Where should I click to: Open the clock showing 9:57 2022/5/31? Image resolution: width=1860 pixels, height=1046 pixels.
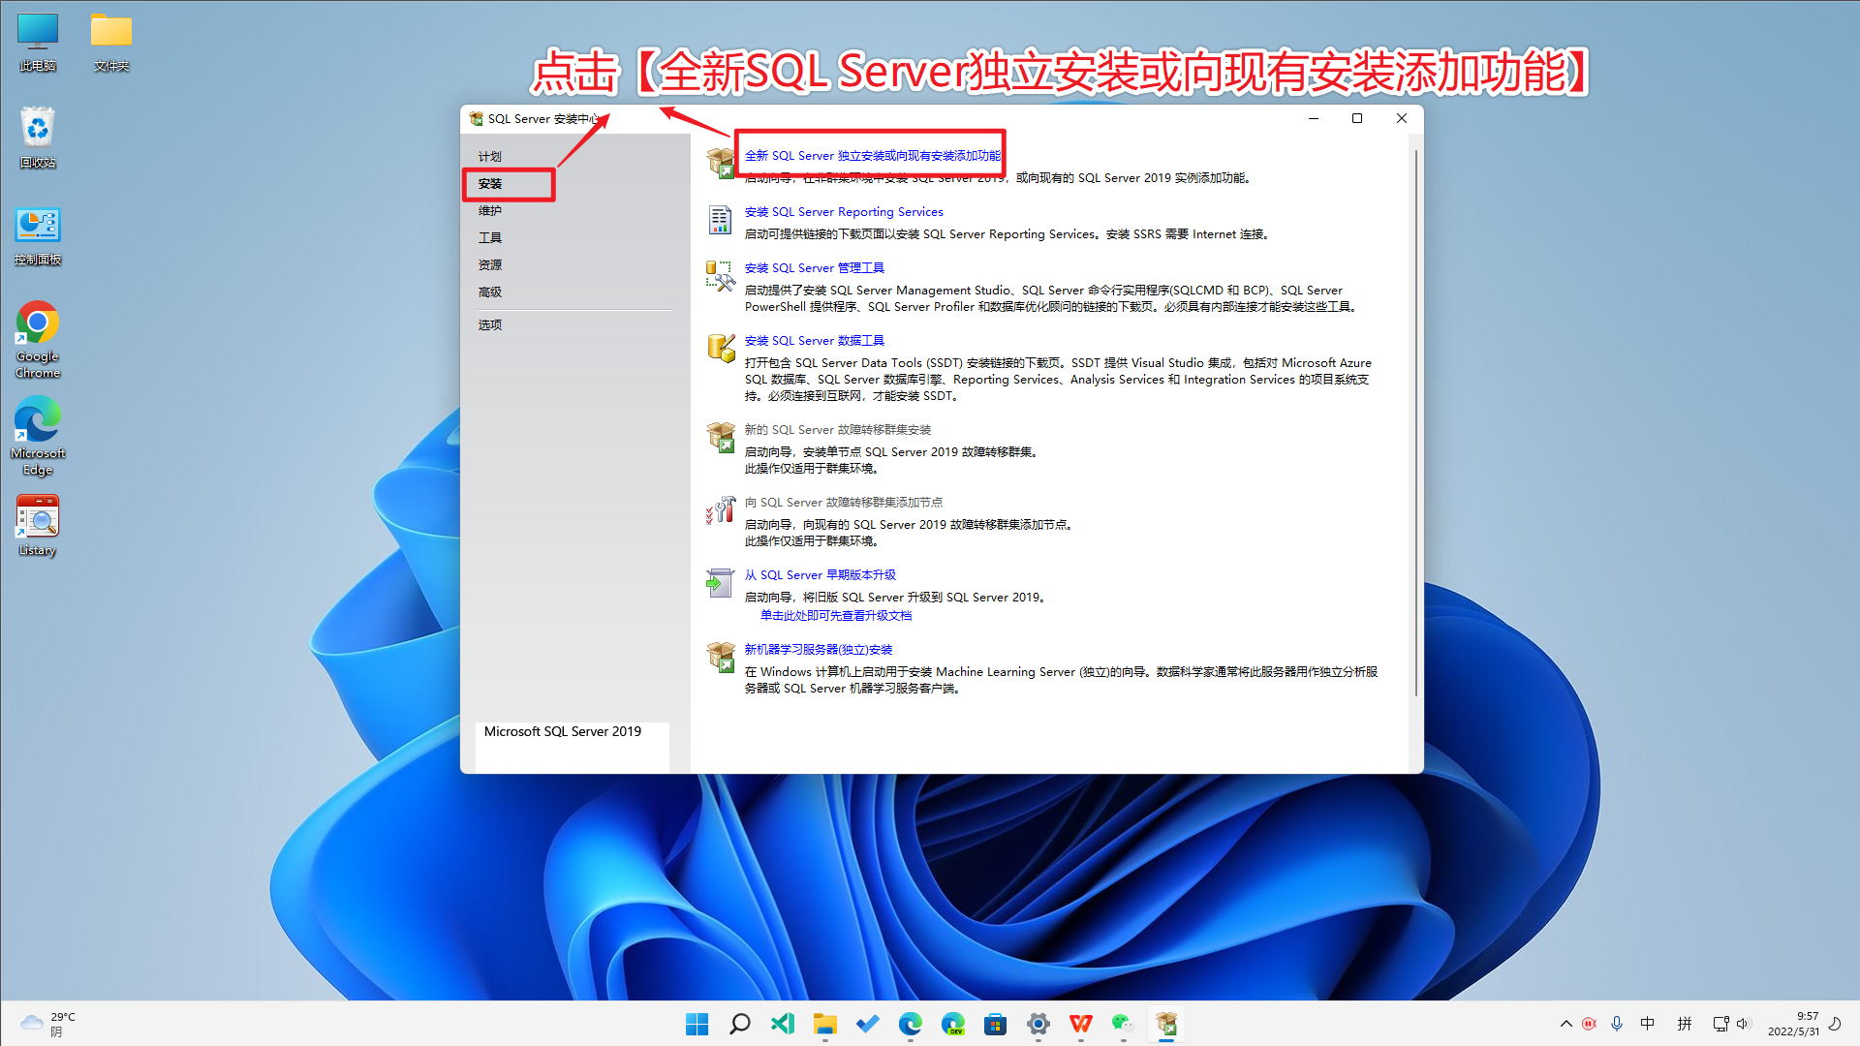(x=1793, y=1024)
